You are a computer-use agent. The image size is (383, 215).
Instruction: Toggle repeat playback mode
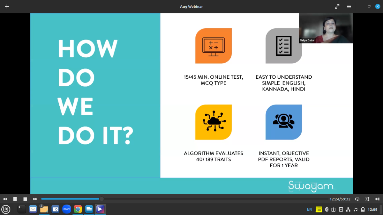coord(357,199)
